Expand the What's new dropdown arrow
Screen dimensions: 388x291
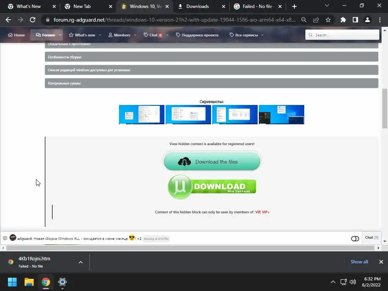click(100, 35)
